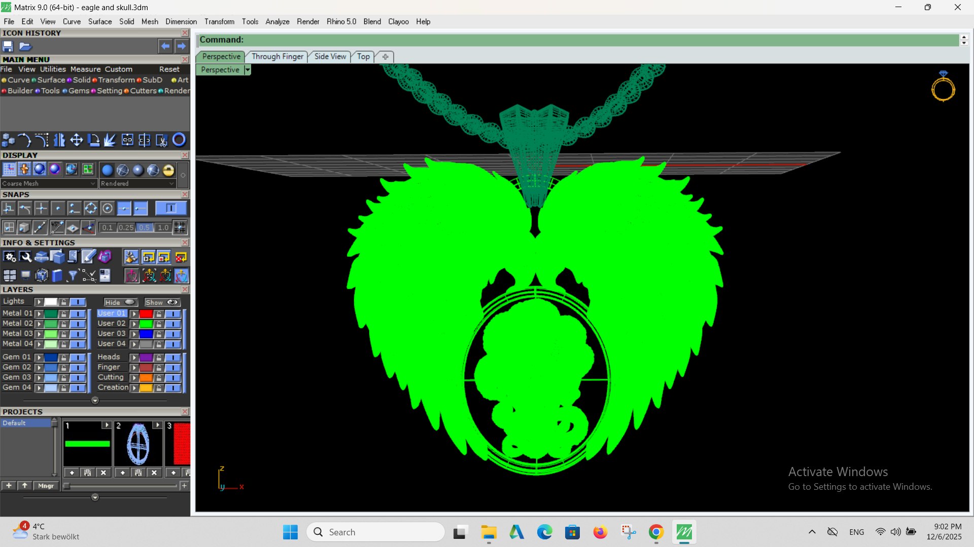
Task: Go back with the left arrow in Icon History
Action: tap(165, 46)
